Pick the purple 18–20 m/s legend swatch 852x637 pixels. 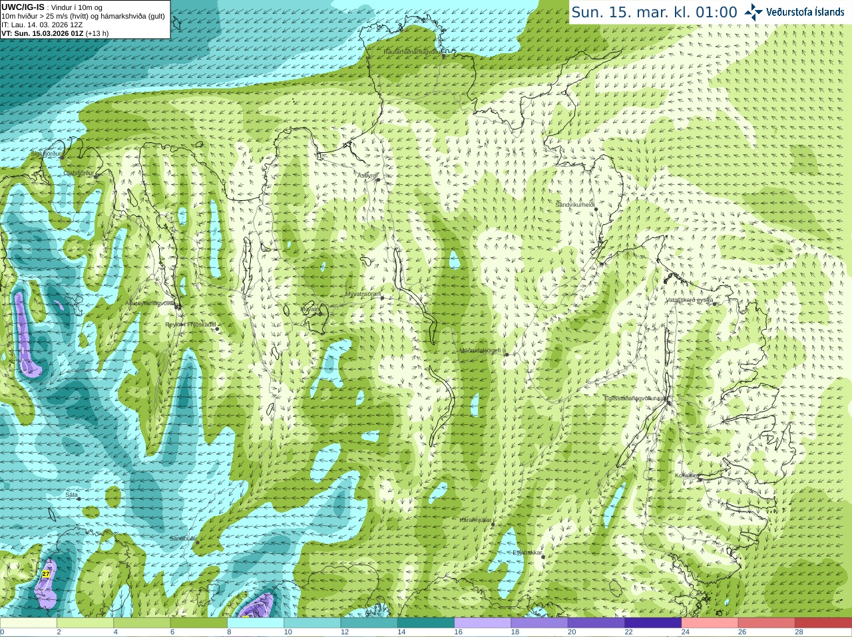tap(540, 623)
